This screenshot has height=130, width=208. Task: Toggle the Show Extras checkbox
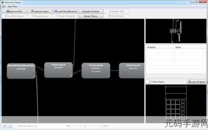tap(151, 82)
